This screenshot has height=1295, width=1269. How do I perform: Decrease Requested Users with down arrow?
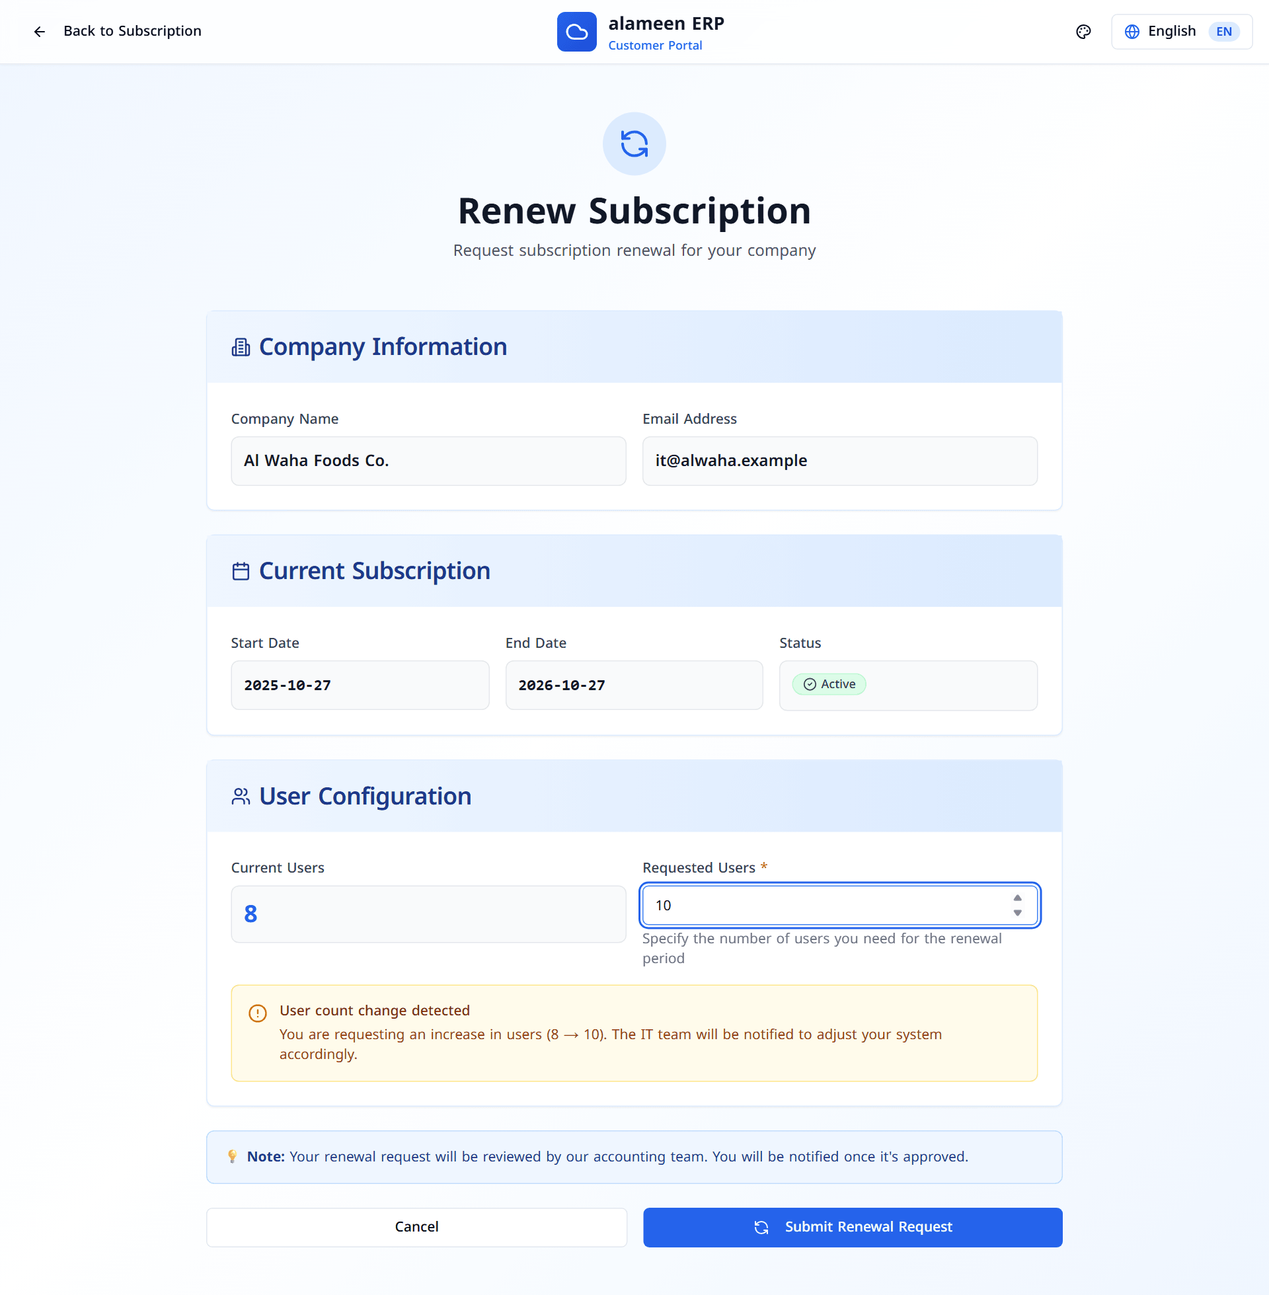[1017, 913]
